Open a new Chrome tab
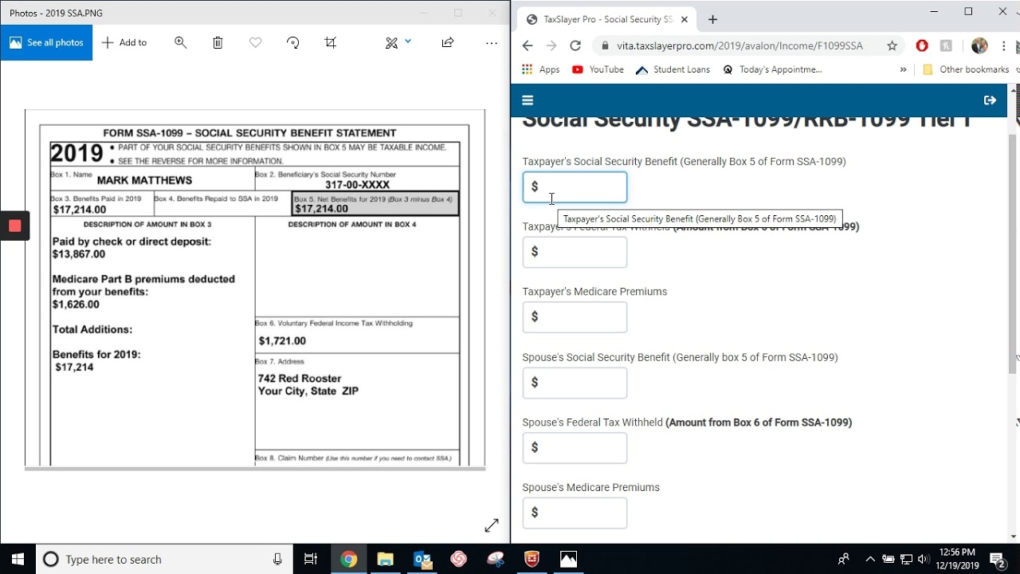The image size is (1020, 574). (x=712, y=19)
